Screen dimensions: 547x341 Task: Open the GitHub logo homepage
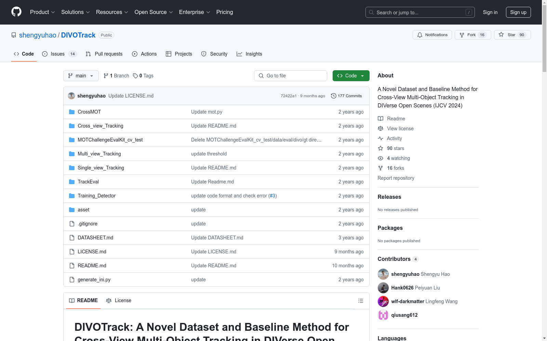pos(16,12)
